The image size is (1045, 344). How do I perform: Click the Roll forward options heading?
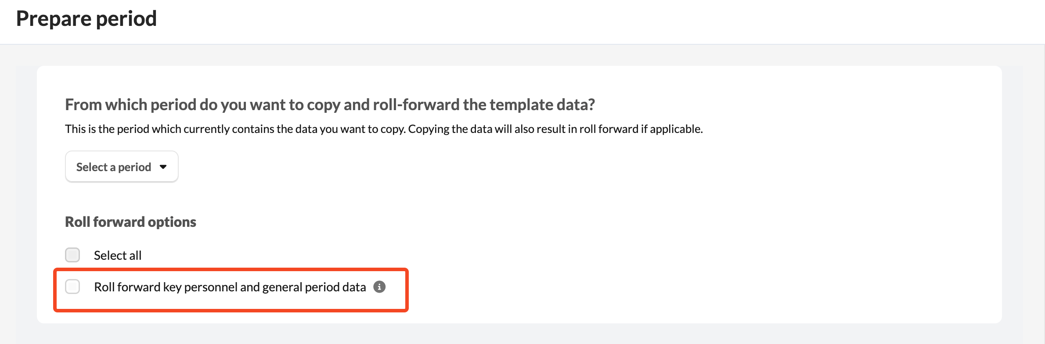click(x=130, y=222)
